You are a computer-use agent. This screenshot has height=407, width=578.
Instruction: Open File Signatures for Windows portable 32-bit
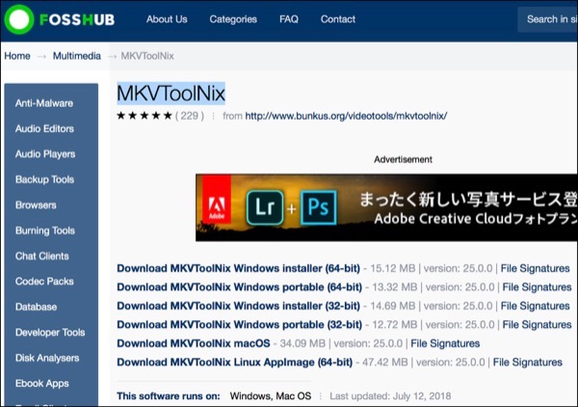(x=538, y=325)
